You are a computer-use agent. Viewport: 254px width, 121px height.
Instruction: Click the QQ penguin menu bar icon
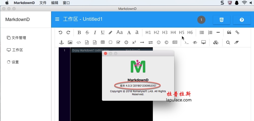coord(237,3)
